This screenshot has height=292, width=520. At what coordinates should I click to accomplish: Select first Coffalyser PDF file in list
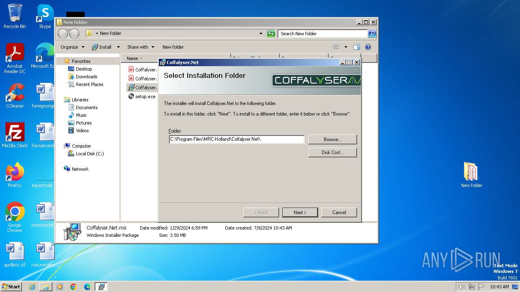[143, 70]
